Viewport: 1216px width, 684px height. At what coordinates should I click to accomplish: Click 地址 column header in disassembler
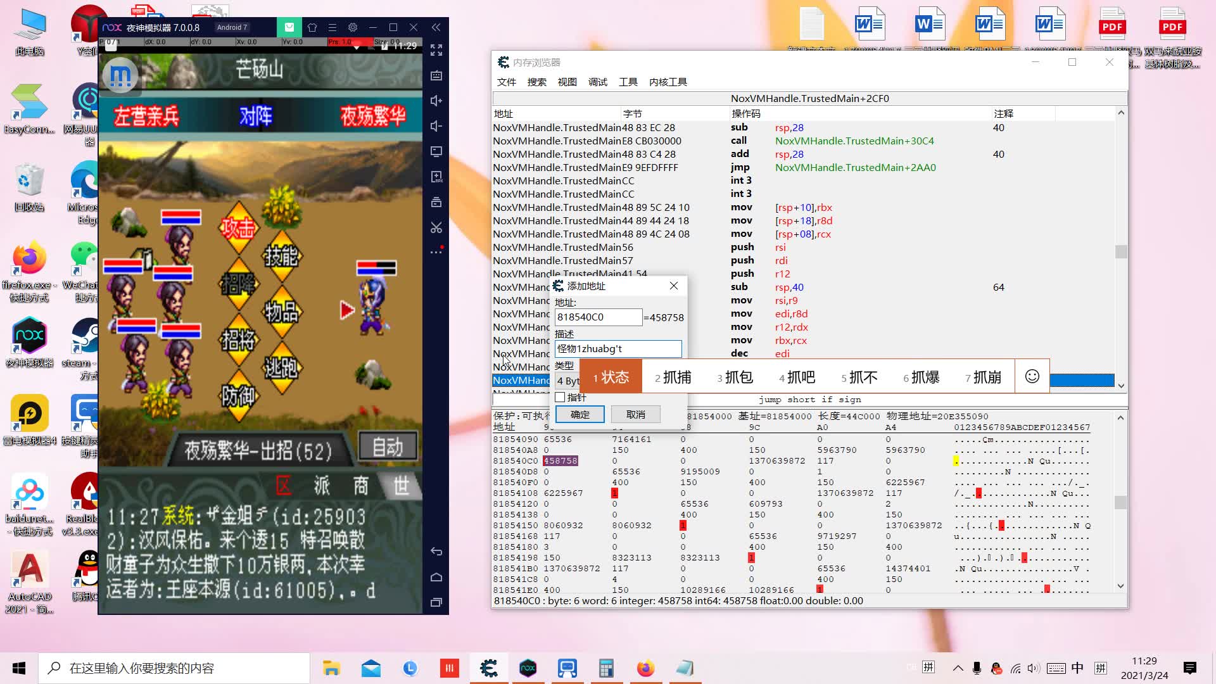(x=557, y=113)
